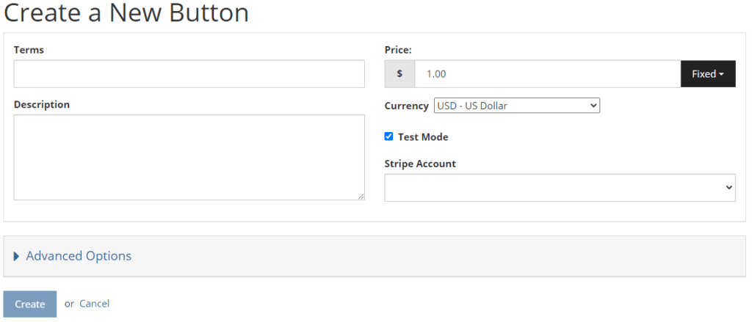The height and width of the screenshot is (322, 752).
Task: Click the Description field label
Action: tap(42, 104)
